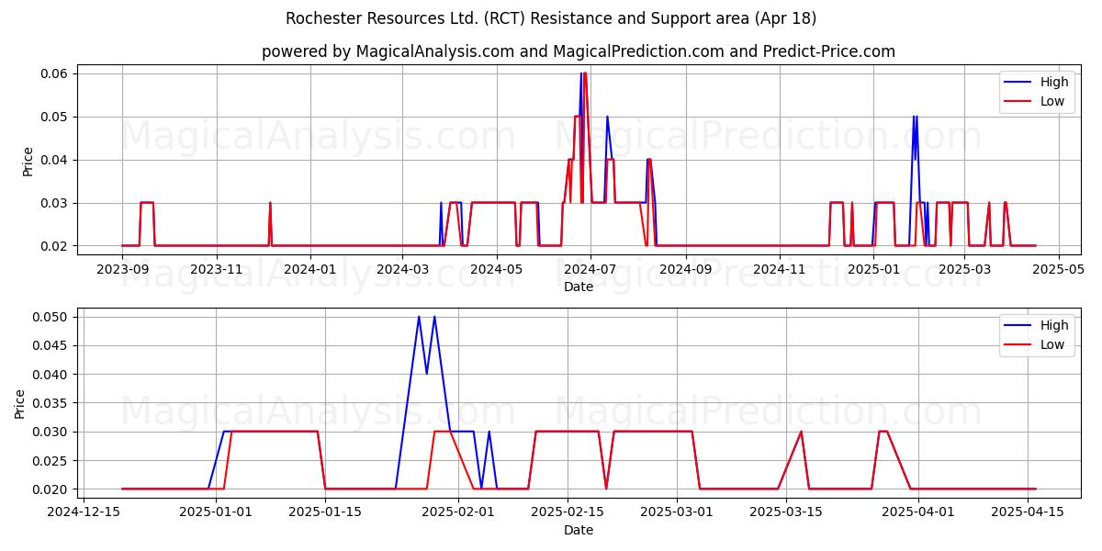
Task: Click the 0.045 price tick on bottom chart
Action: point(52,345)
